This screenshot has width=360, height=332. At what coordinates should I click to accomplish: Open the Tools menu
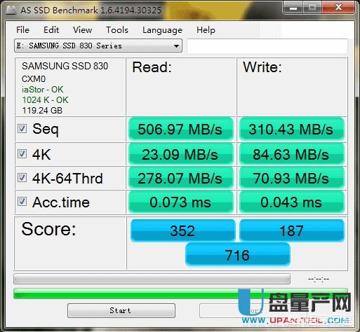[117, 30]
